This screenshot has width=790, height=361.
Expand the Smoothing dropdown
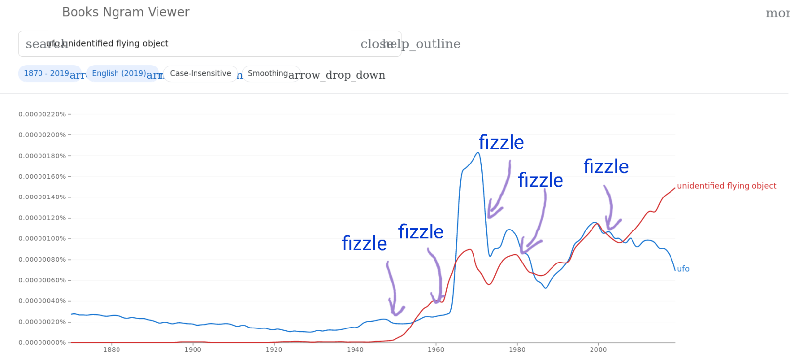[x=268, y=73]
